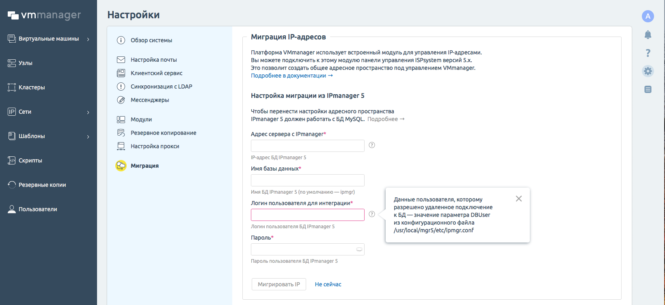Click the Скрипты scripts icon
This screenshot has width=665, height=305.
tap(12, 160)
